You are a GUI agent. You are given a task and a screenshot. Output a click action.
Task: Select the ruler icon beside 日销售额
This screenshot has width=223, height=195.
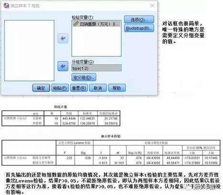click(76, 24)
